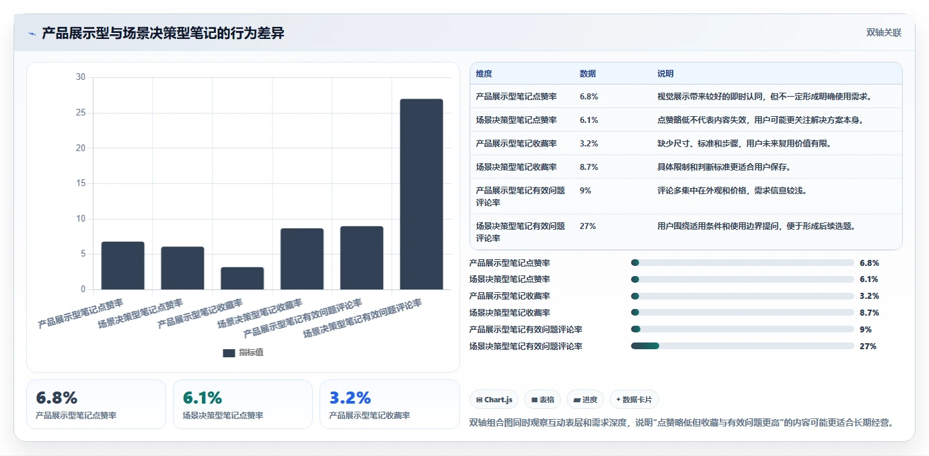
Task: Select table row 场景决策型笔记点赞率
Action: tap(685, 120)
